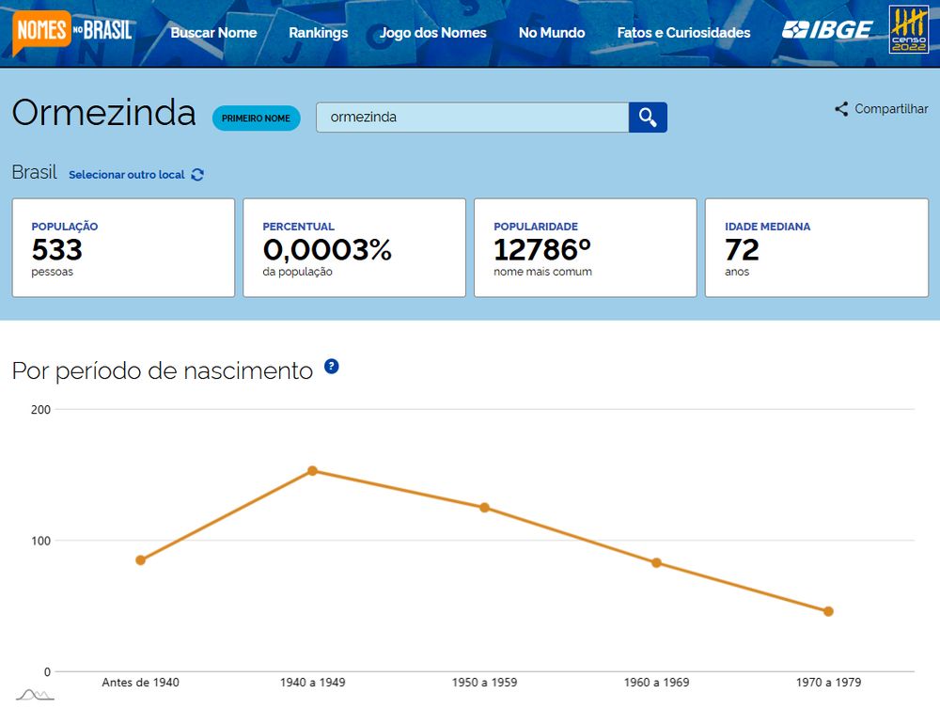Click the PRIMEIRO NOME badge
Viewport: 940px width, 724px height.
tap(256, 118)
